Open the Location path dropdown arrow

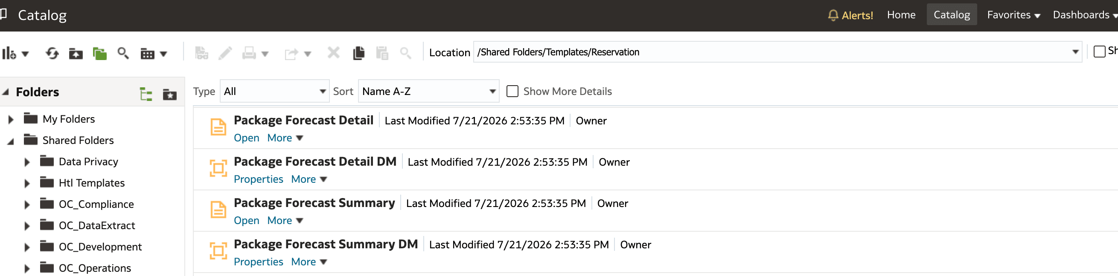coord(1075,52)
